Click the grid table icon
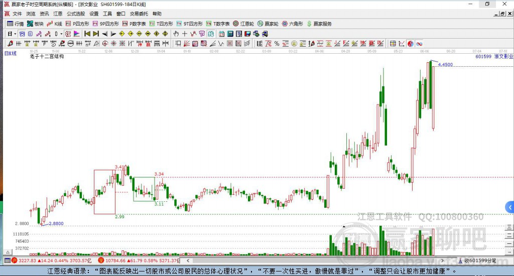This screenshot has height=276, width=514. tap(393, 44)
